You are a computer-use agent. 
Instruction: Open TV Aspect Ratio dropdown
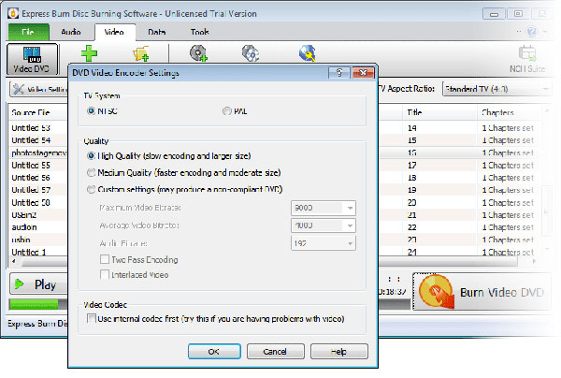(x=496, y=89)
